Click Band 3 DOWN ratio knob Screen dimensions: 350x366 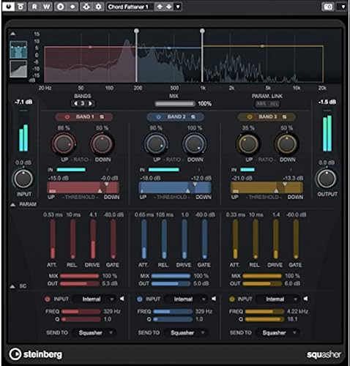tap(286, 144)
